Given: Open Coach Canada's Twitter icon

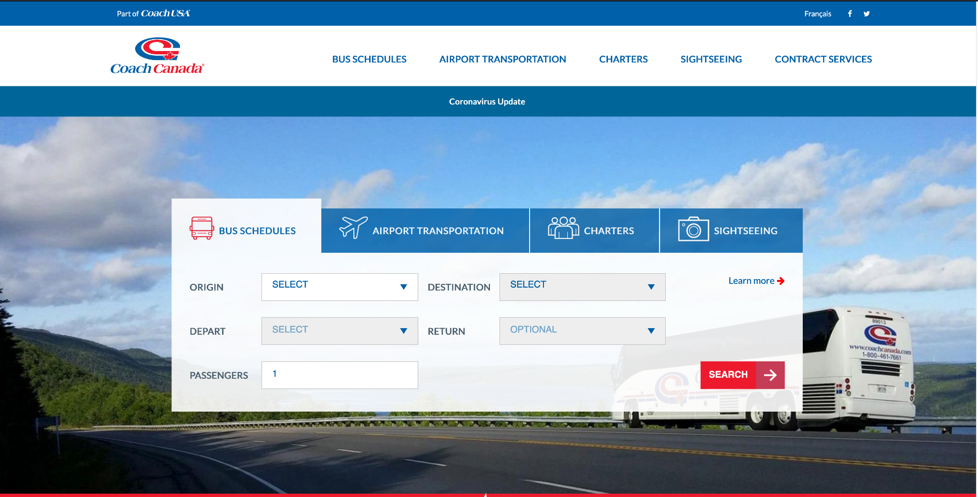Looking at the screenshot, I should [866, 13].
